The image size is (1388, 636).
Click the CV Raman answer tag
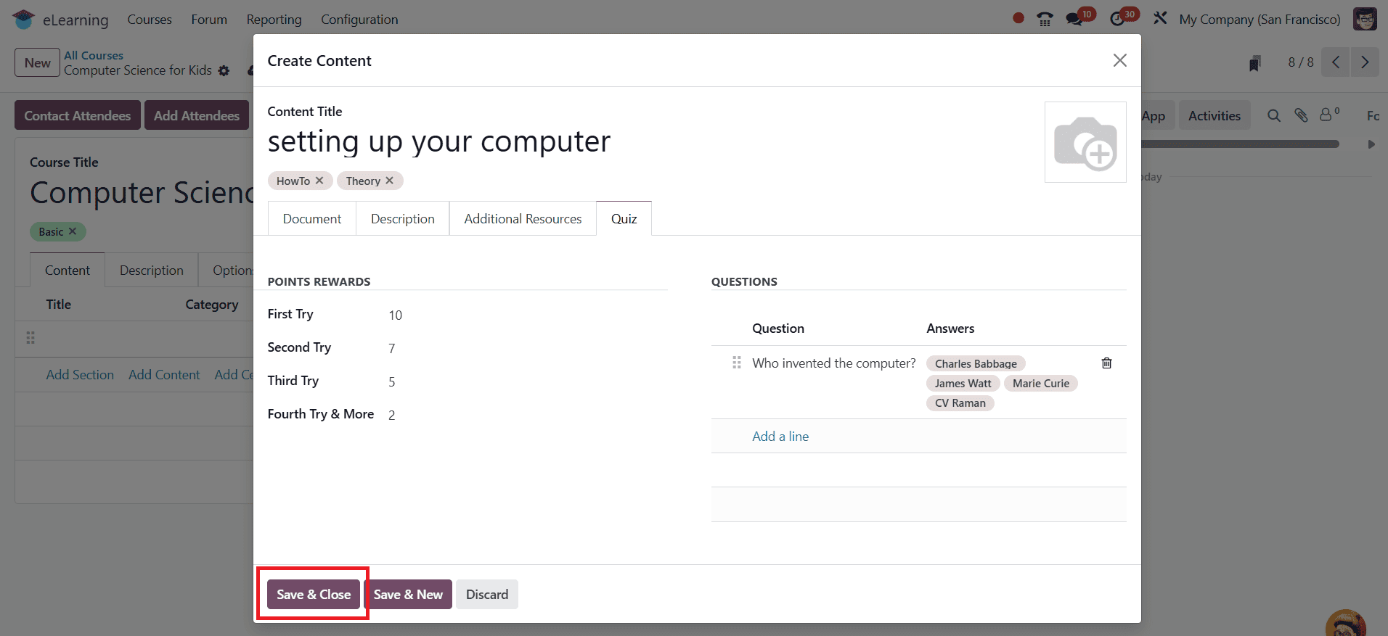pos(960,402)
